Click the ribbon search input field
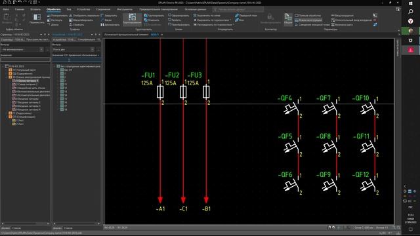The width and height of the screenshot is (420, 236). (x=238, y=9)
